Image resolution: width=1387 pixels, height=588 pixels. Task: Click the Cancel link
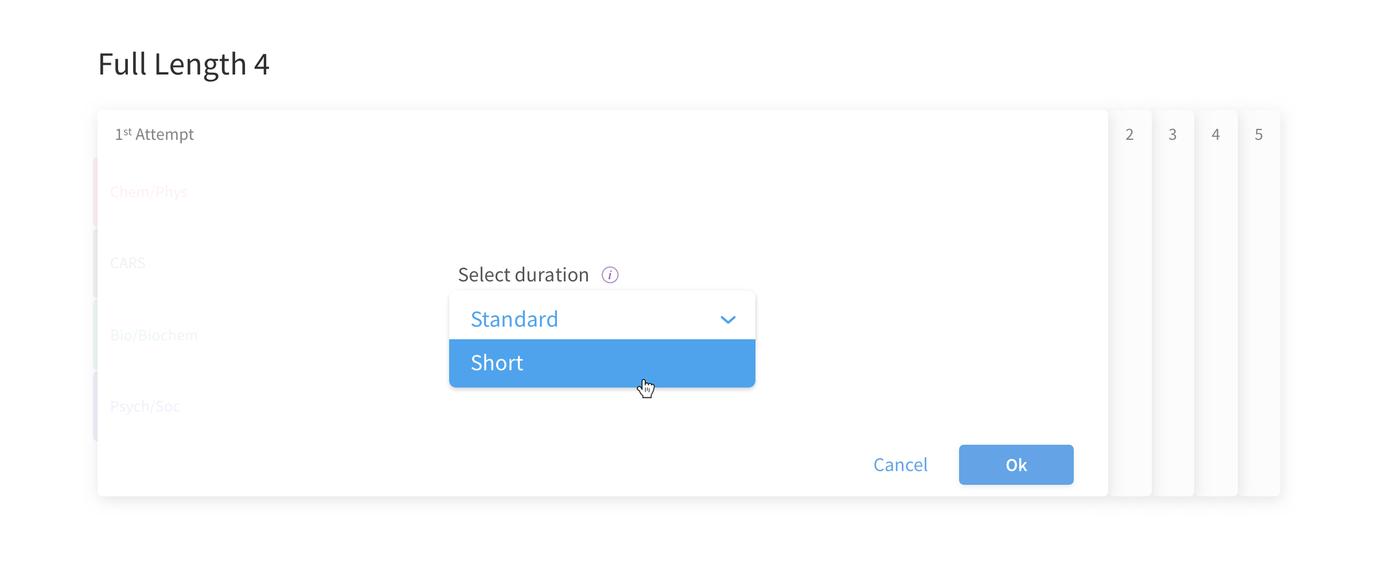[900, 465]
